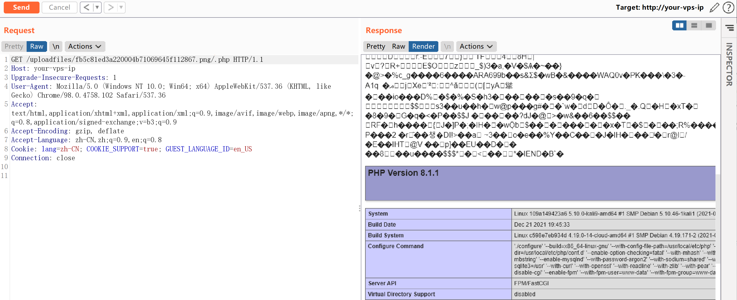Send the HTTP request
This screenshot has height=300, width=737.
click(x=22, y=8)
